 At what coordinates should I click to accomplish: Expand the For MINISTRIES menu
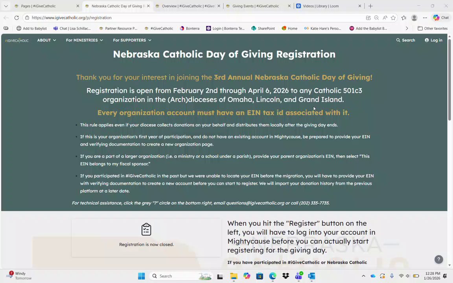(85, 40)
